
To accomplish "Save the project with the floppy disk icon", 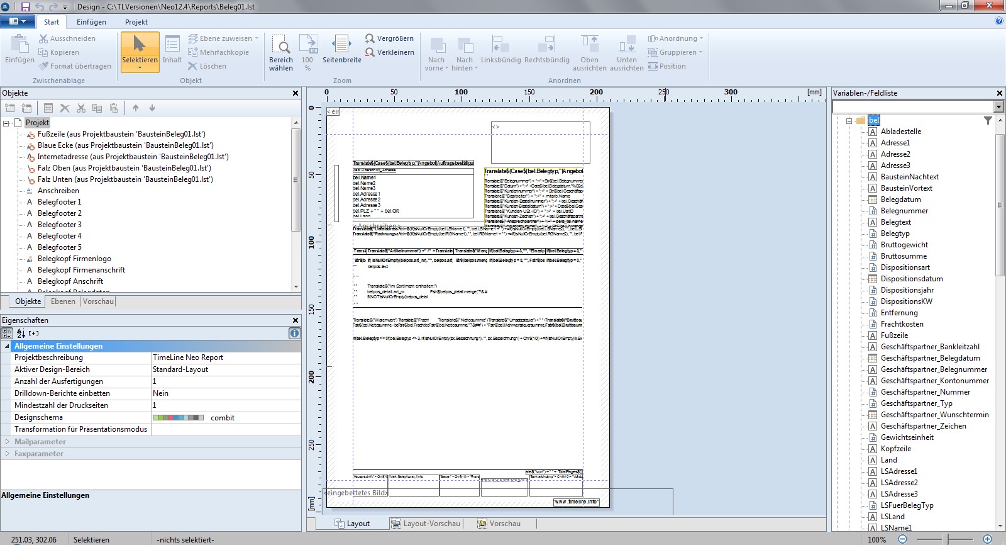I will (x=26, y=6).
